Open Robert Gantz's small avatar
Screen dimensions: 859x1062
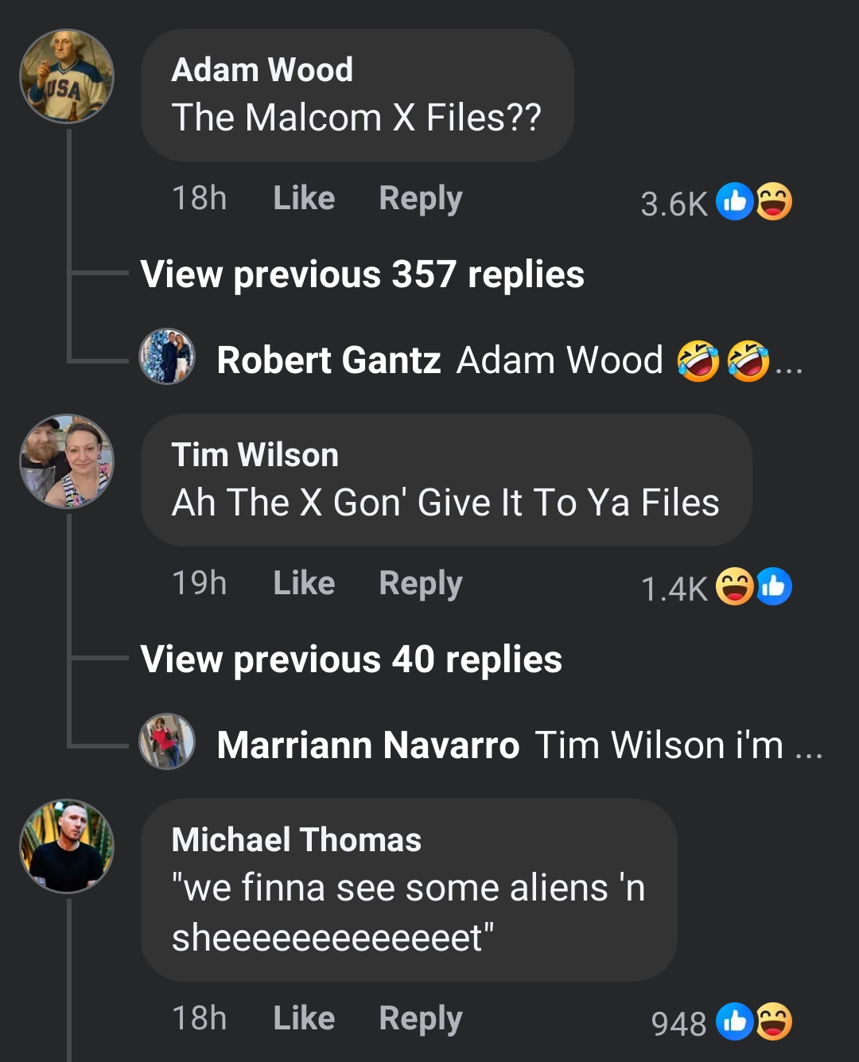pos(167,356)
